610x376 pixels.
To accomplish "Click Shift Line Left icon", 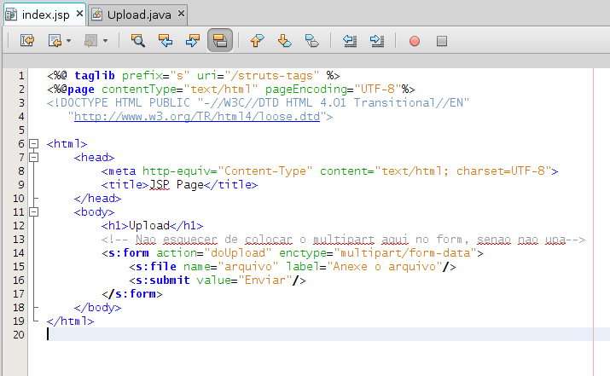I will click(350, 40).
